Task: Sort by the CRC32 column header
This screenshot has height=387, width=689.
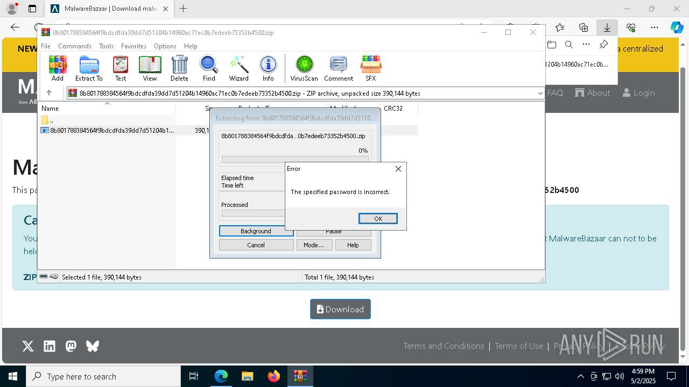Action: [x=398, y=108]
